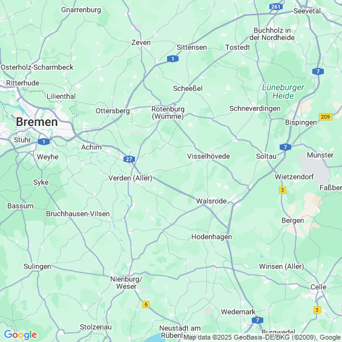Select the Celle town label
The height and width of the screenshot is (342, 342).
pyautogui.click(x=318, y=287)
